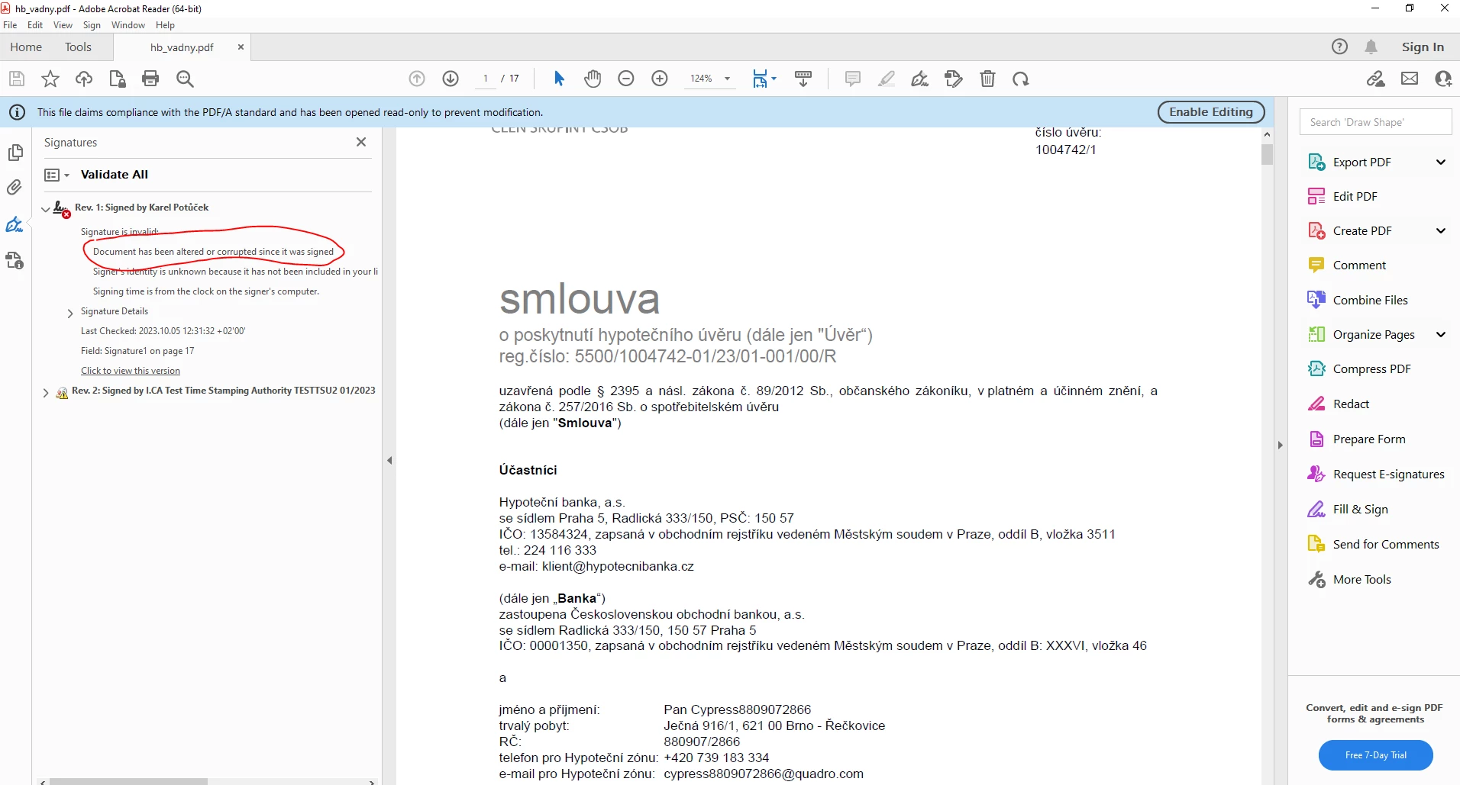Click the Rotate icon in toolbar
1460x785 pixels.
(x=1021, y=79)
